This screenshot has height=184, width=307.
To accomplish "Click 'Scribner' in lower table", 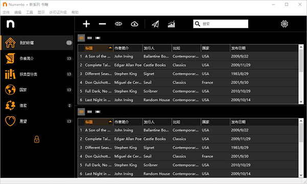I will [150, 165].
